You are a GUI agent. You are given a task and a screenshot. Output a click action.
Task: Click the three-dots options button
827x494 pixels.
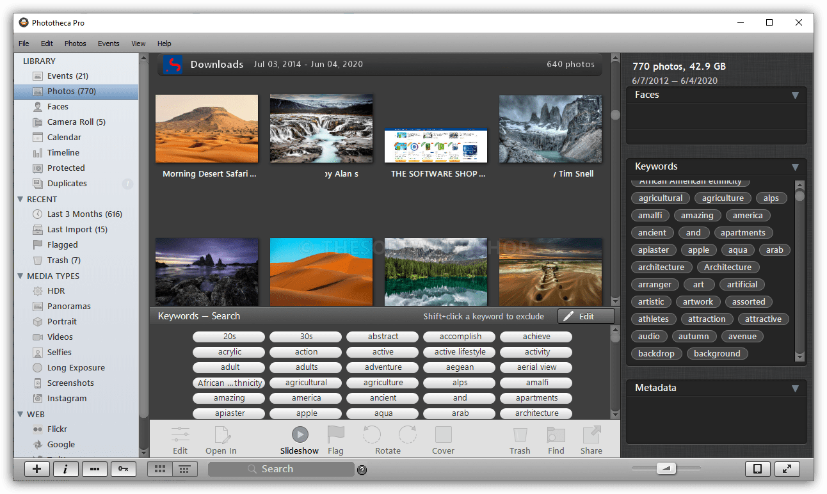pos(95,469)
